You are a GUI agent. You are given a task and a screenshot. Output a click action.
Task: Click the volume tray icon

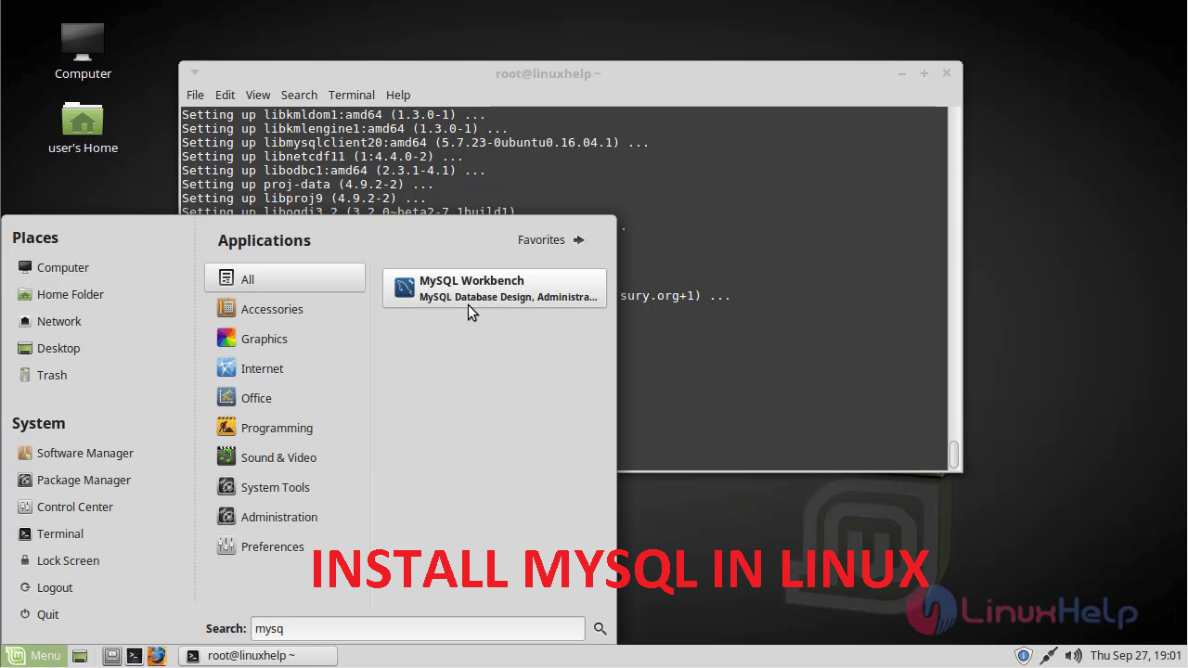tap(1074, 656)
